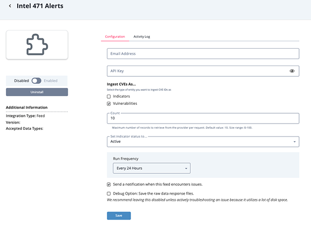
Task: Check the Indicators checkbox
Action: pos(109,97)
